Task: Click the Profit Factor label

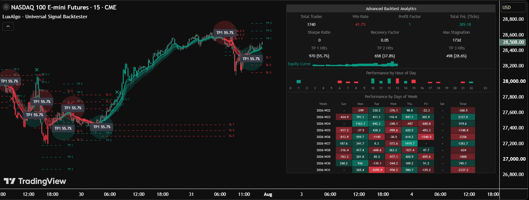Action: 409,17
